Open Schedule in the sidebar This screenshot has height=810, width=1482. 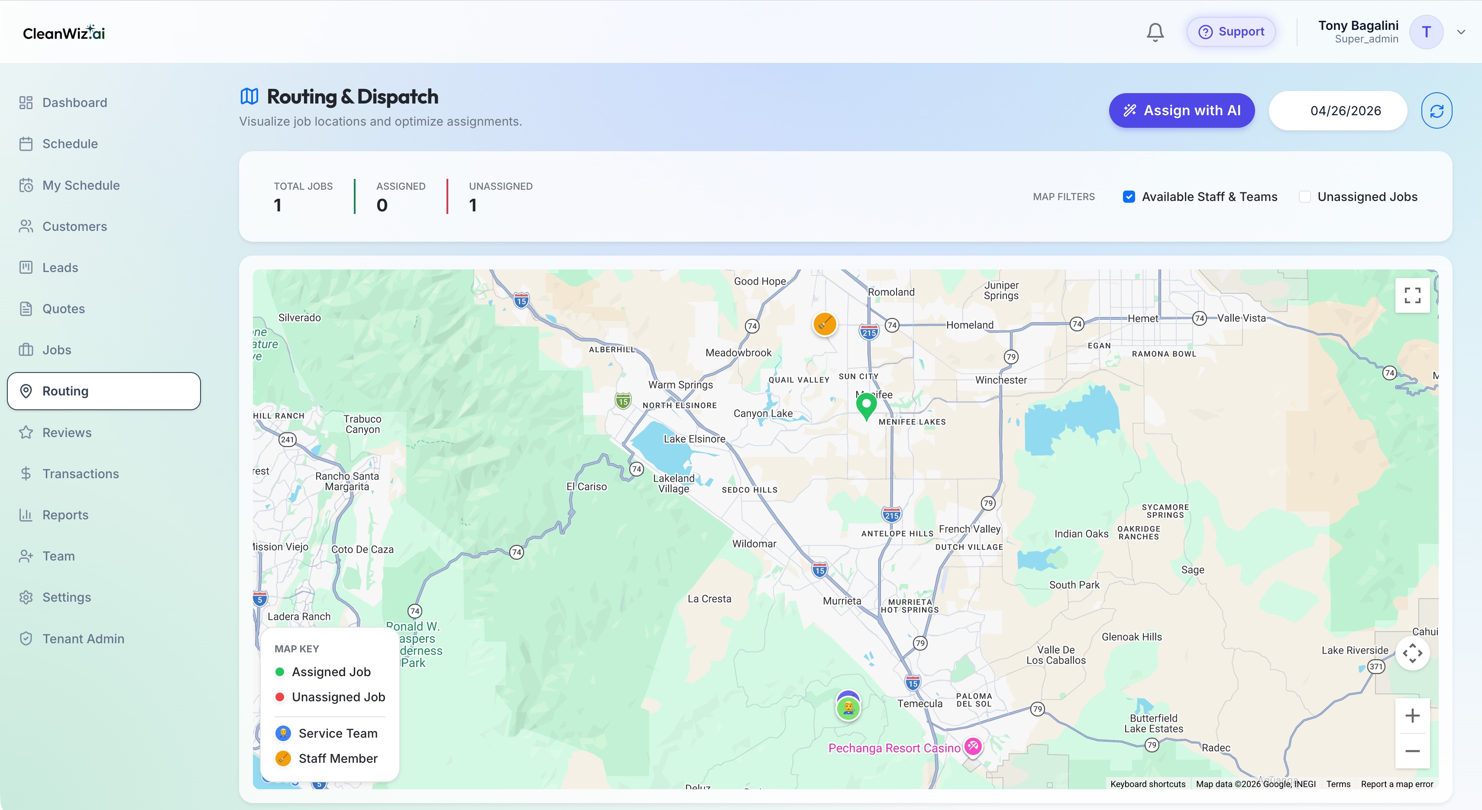(x=104, y=144)
